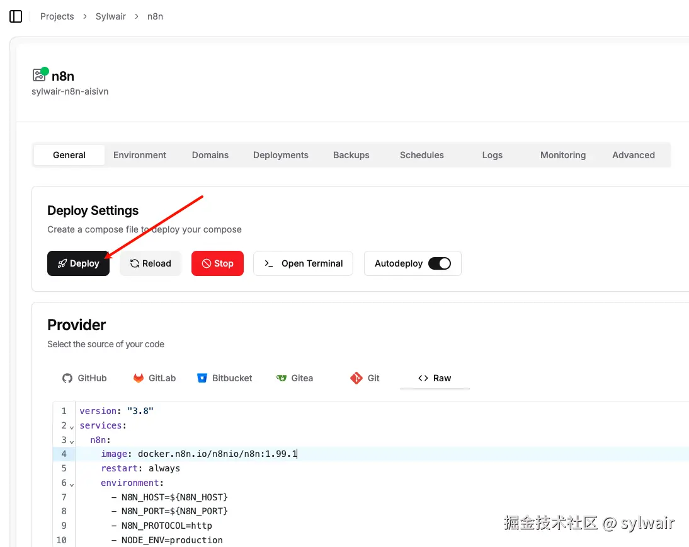Image resolution: width=689 pixels, height=547 pixels.
Task: Click the "environment:" line in editor
Action: coord(132,483)
